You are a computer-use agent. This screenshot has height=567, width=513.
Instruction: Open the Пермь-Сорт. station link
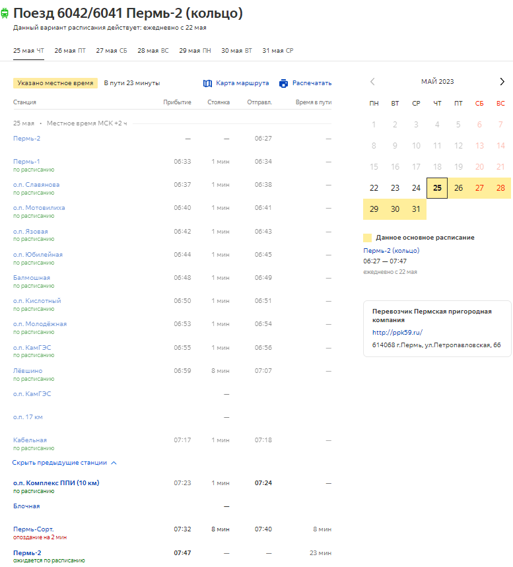click(x=33, y=529)
